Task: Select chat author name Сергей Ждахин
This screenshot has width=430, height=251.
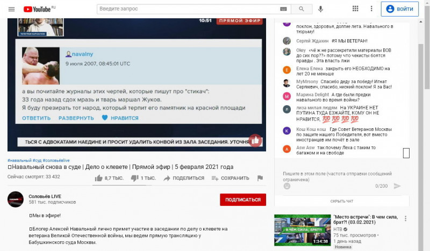Action: 312,41
